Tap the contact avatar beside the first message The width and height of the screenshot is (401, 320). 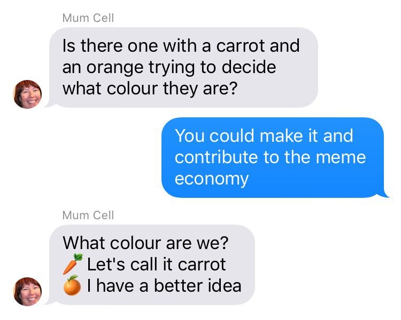(x=27, y=94)
